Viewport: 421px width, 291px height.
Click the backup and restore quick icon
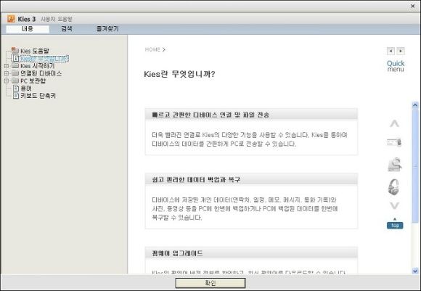click(x=394, y=164)
